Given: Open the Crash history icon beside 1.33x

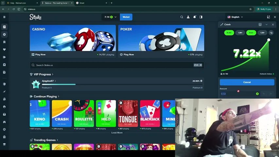Looking at the screenshot, I should pos(271,33).
